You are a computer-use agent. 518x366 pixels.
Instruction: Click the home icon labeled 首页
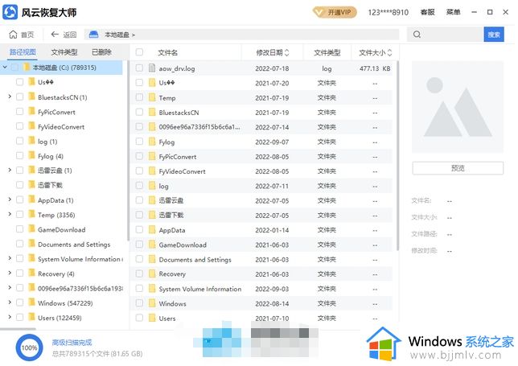point(13,35)
